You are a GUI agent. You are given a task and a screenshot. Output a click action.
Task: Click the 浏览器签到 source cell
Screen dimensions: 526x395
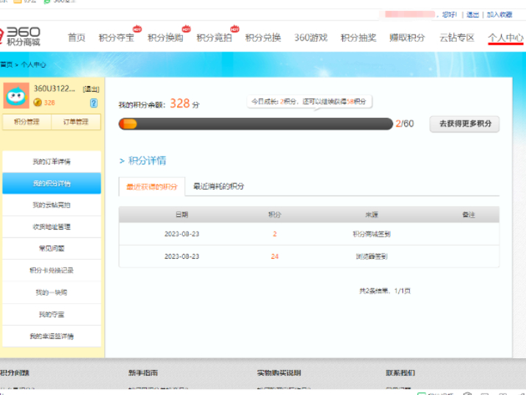point(372,256)
